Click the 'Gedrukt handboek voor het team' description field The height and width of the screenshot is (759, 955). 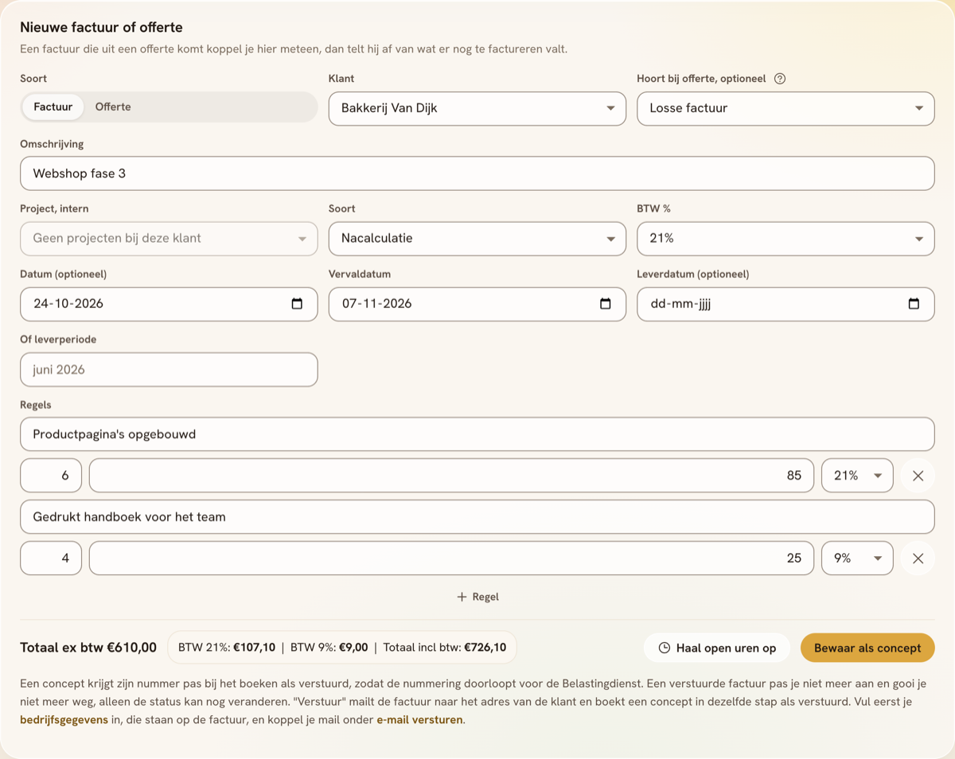[x=477, y=517]
